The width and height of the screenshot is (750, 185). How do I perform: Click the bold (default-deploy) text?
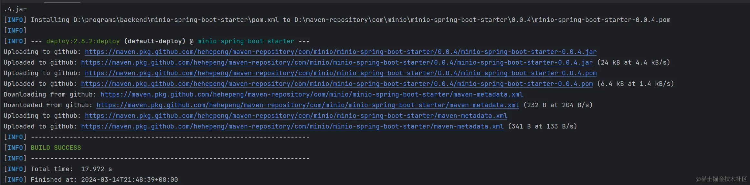pyautogui.click(x=154, y=41)
